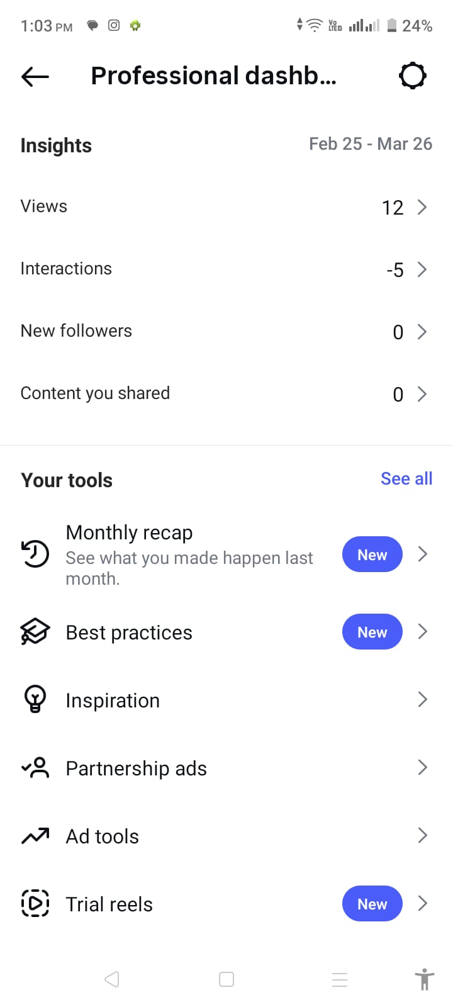The image size is (453, 1007).
Task: Tap the Trial reels play icon
Action: click(x=35, y=903)
